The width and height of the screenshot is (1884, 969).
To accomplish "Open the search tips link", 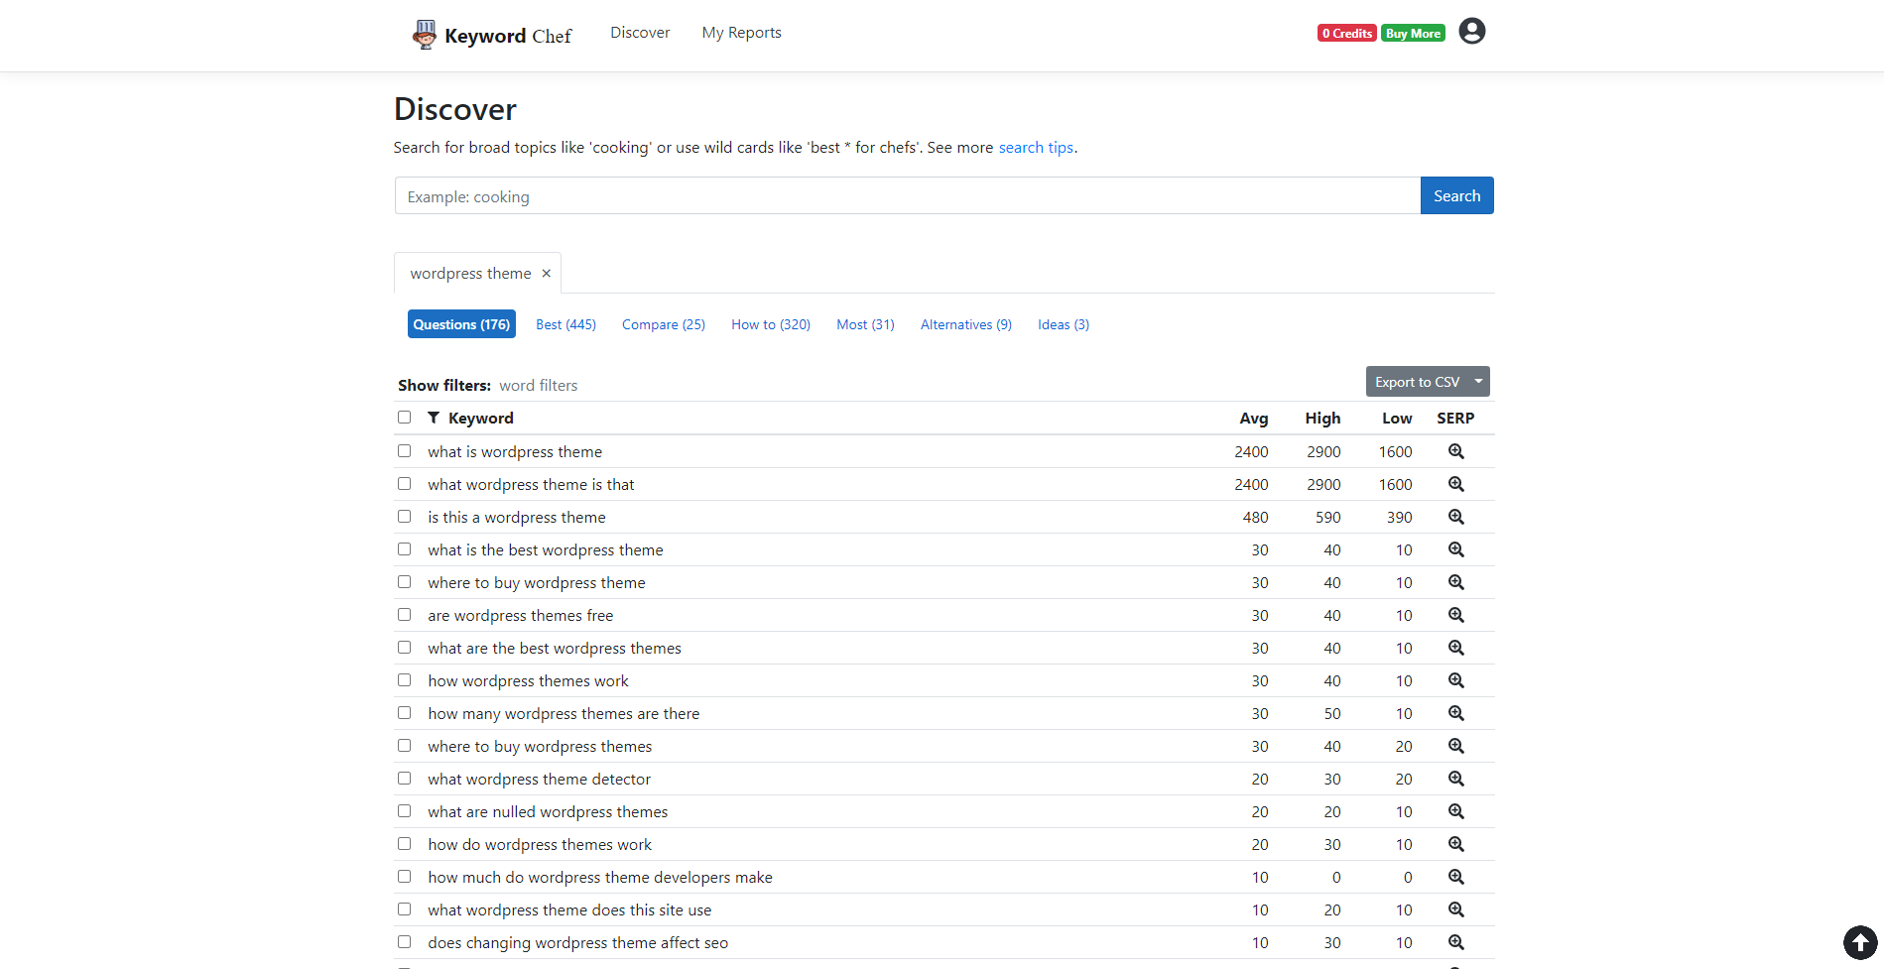I will [x=1036, y=147].
